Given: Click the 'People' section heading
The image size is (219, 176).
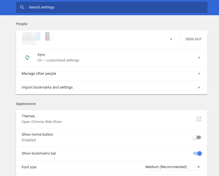Looking at the screenshot, I should click(22, 24).
